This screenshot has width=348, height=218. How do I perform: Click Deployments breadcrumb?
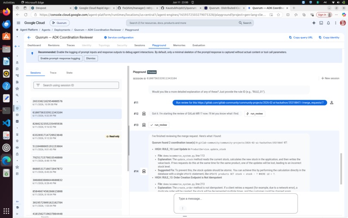62,30
